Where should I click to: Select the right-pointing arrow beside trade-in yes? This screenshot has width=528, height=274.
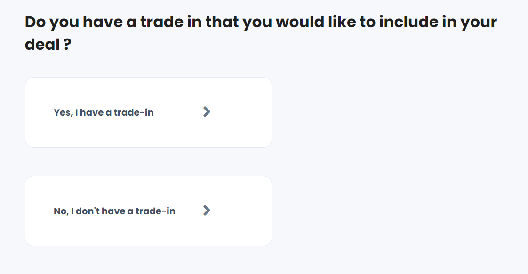(206, 112)
